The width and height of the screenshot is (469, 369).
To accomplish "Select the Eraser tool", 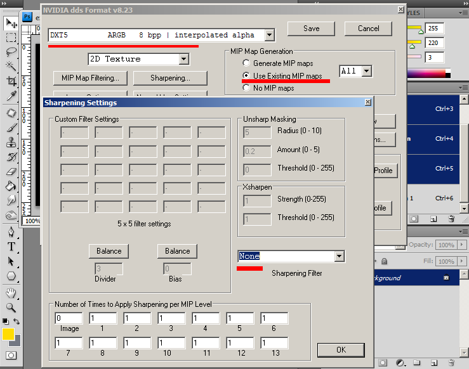I will click(11, 172).
